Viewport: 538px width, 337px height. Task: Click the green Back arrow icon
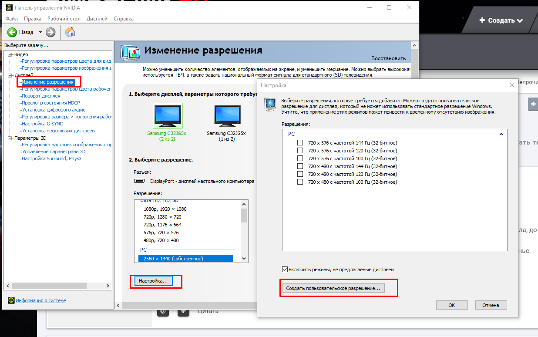coord(12,32)
